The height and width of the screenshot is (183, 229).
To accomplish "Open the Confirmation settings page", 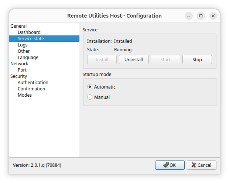I will click(x=31, y=89).
